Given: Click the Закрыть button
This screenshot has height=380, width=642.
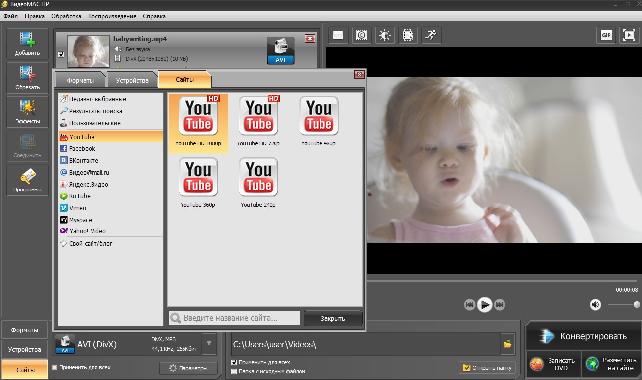Looking at the screenshot, I should [333, 318].
